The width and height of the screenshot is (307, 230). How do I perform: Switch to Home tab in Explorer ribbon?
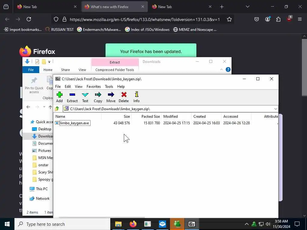click(x=48, y=70)
